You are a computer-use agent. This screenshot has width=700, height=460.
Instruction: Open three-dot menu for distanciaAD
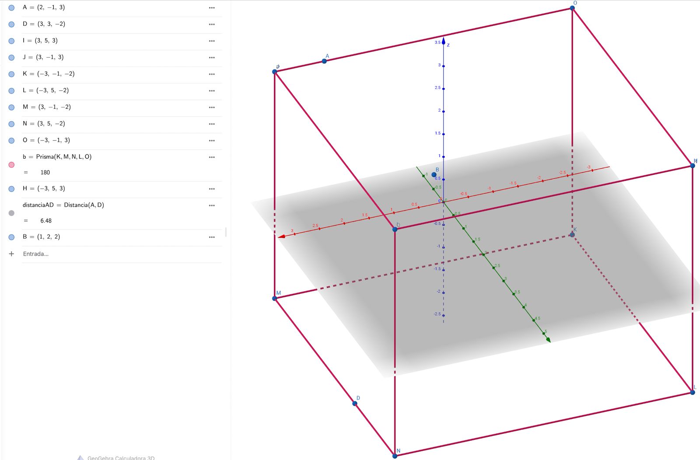[x=212, y=206]
